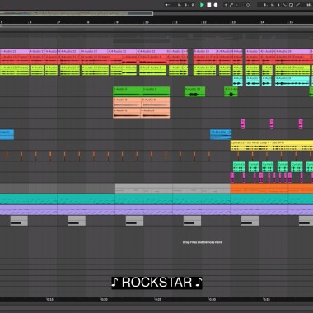Select the widest cyan clip after bar 14
The image size is (313, 313).
[292, 81]
